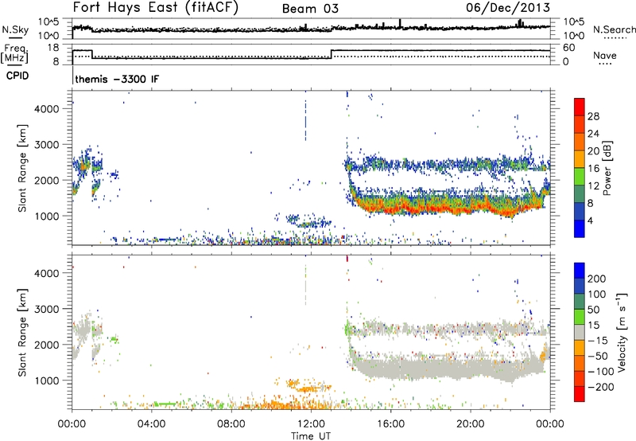Click the "N.Sky" axis label
This screenshot has width=636, height=441.
tap(15, 29)
